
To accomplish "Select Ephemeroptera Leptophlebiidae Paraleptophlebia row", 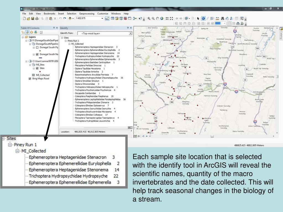I will 100,99.
